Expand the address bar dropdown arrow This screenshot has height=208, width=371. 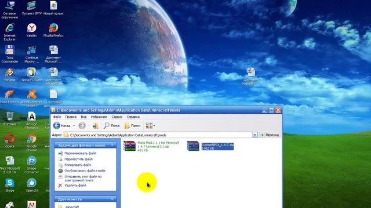tap(254, 135)
